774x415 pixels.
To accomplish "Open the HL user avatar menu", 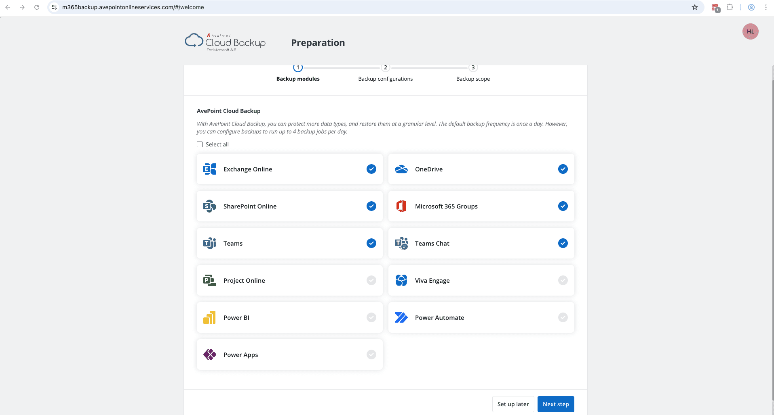I will [x=751, y=31].
